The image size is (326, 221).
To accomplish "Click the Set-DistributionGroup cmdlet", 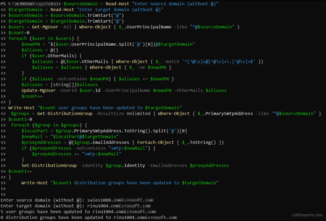I will click(x=49, y=165).
